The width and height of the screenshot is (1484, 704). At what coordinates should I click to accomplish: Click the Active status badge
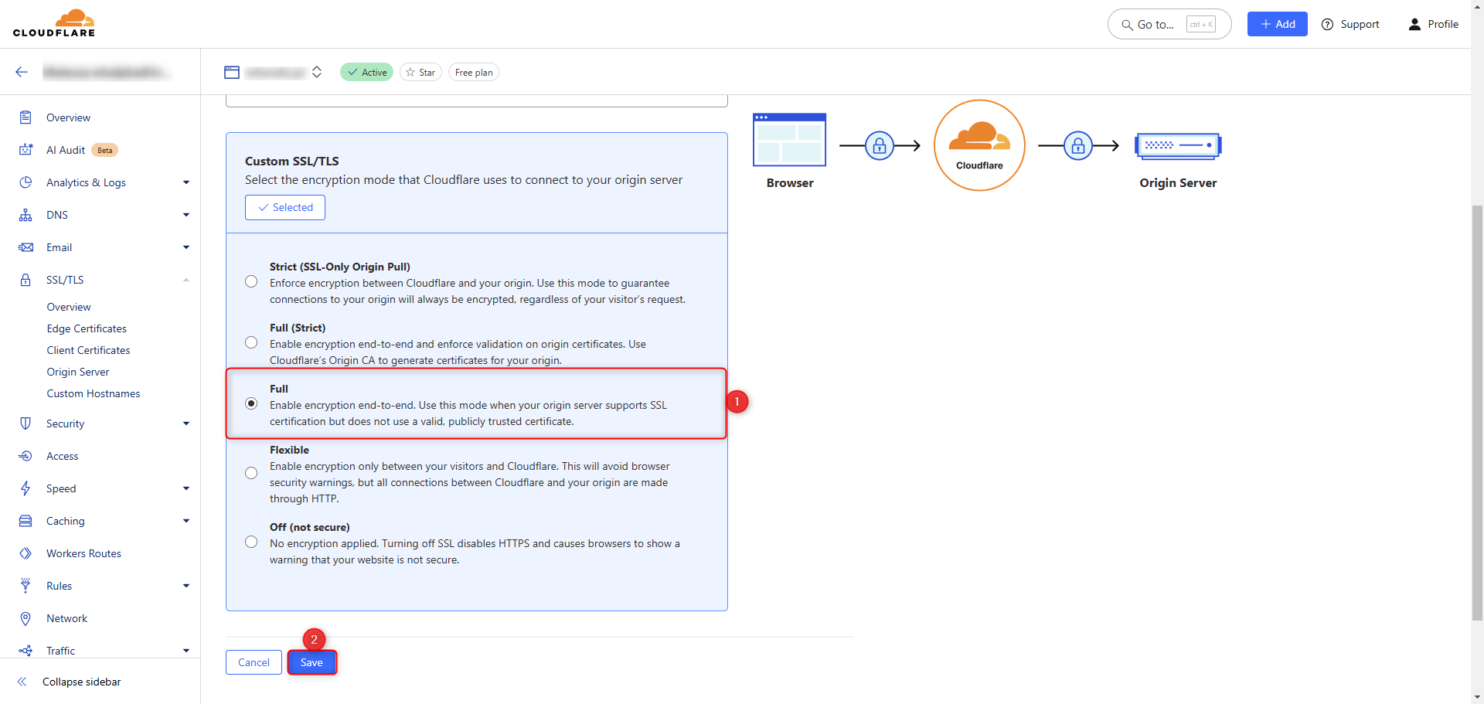click(367, 72)
